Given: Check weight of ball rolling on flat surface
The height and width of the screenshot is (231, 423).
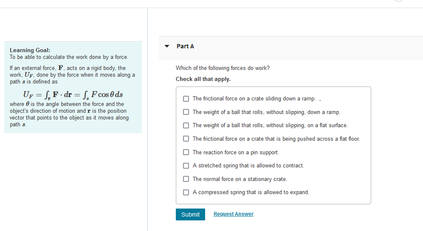Looking at the screenshot, I should click(x=186, y=125).
